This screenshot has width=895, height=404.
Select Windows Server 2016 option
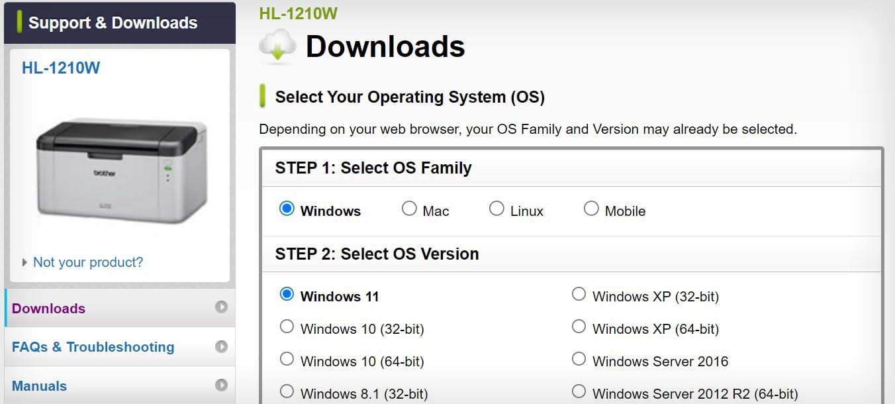click(x=579, y=360)
